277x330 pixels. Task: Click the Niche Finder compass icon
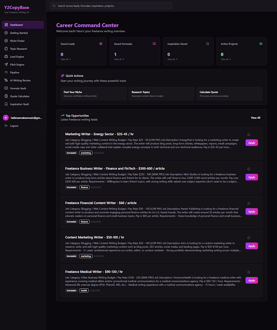coord(6,41)
